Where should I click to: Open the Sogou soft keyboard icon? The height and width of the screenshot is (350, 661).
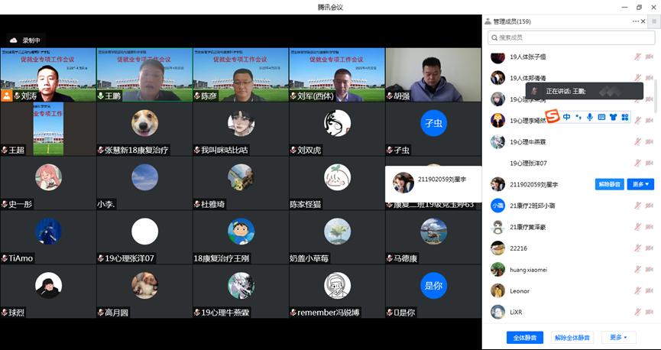[601, 117]
